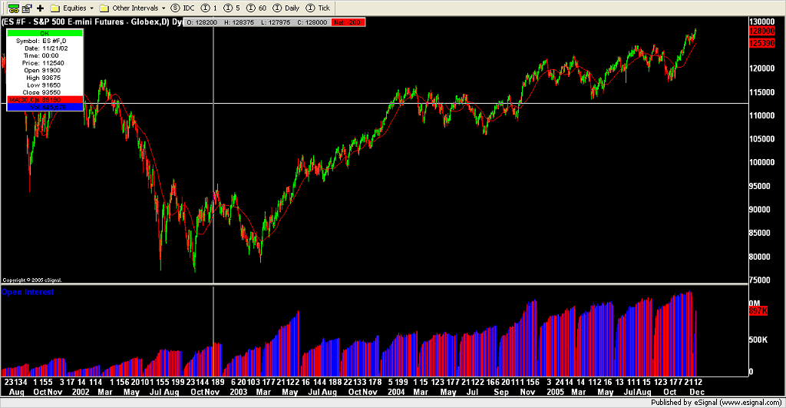Click the 2004 year label on time axis

pyautogui.click(x=396, y=392)
